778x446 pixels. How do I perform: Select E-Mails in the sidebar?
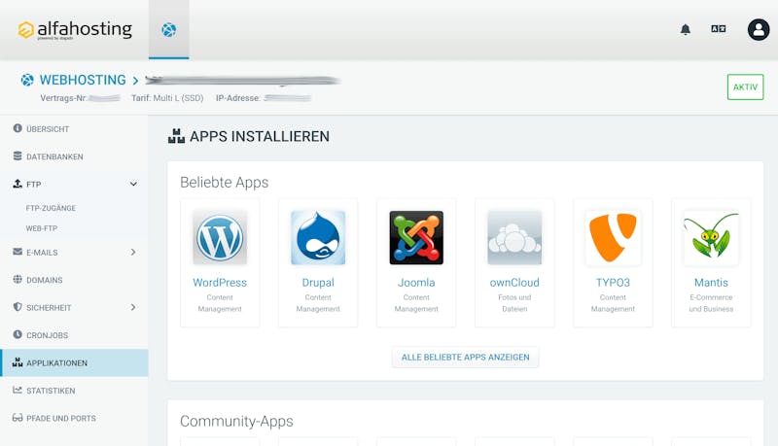coord(75,253)
